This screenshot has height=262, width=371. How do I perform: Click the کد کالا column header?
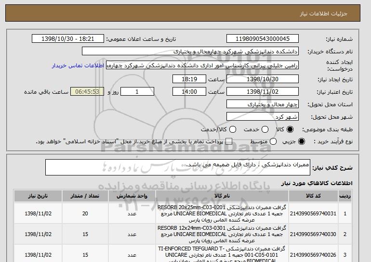[313, 196]
